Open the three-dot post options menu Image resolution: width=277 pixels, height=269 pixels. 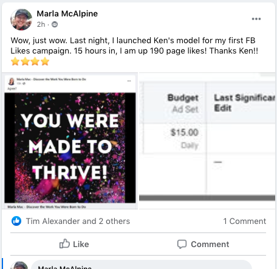[256, 19]
